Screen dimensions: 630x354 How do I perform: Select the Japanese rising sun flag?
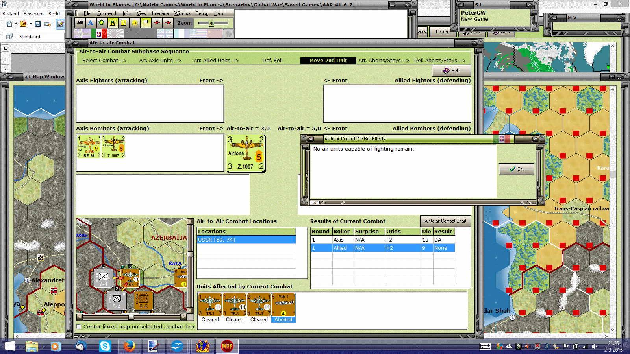click(x=115, y=34)
